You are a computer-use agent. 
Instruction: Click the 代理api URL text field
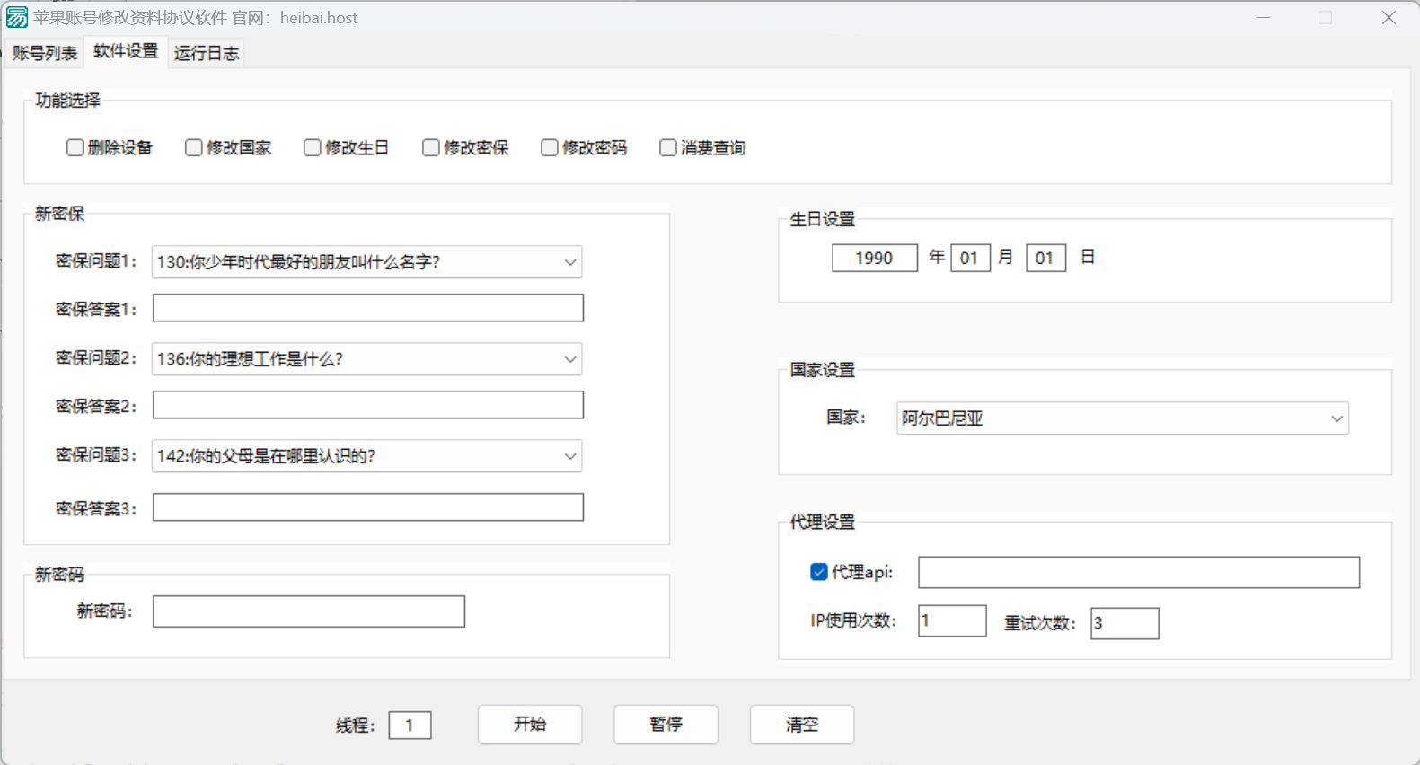(1138, 573)
